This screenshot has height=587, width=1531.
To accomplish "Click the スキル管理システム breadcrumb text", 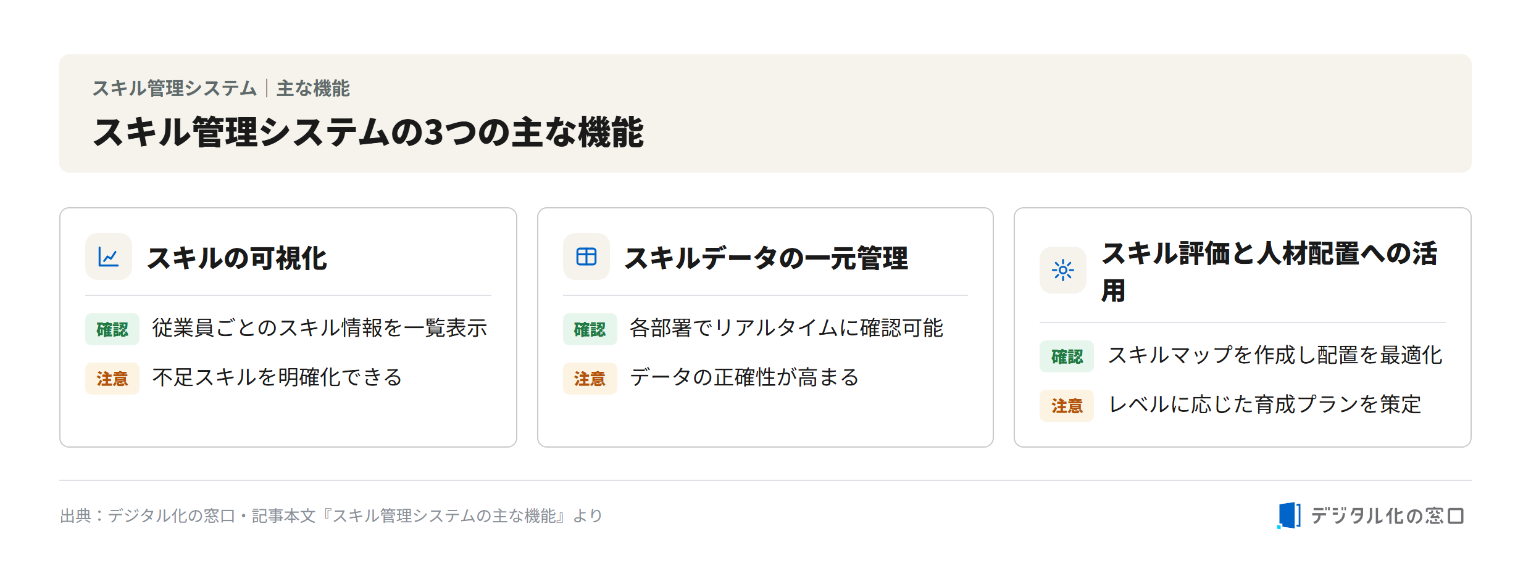I will tap(175, 88).
